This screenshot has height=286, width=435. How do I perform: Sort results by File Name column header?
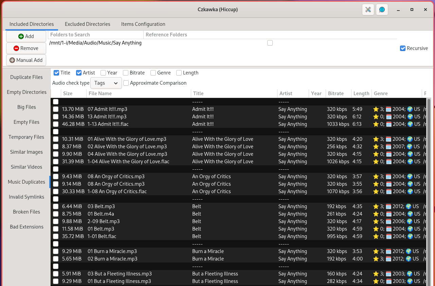point(139,94)
